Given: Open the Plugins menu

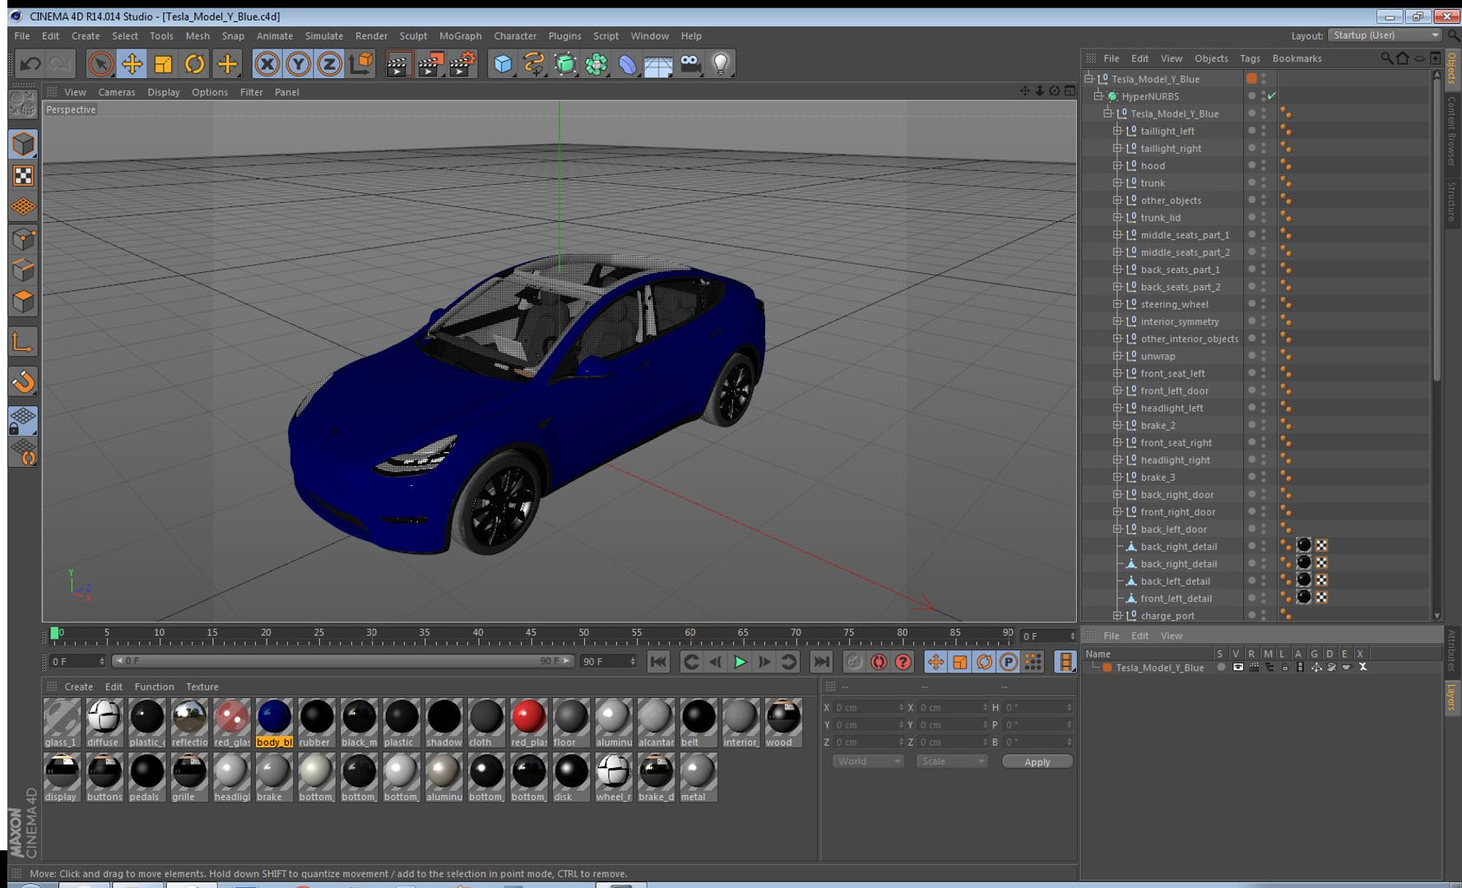Looking at the screenshot, I should click(564, 35).
